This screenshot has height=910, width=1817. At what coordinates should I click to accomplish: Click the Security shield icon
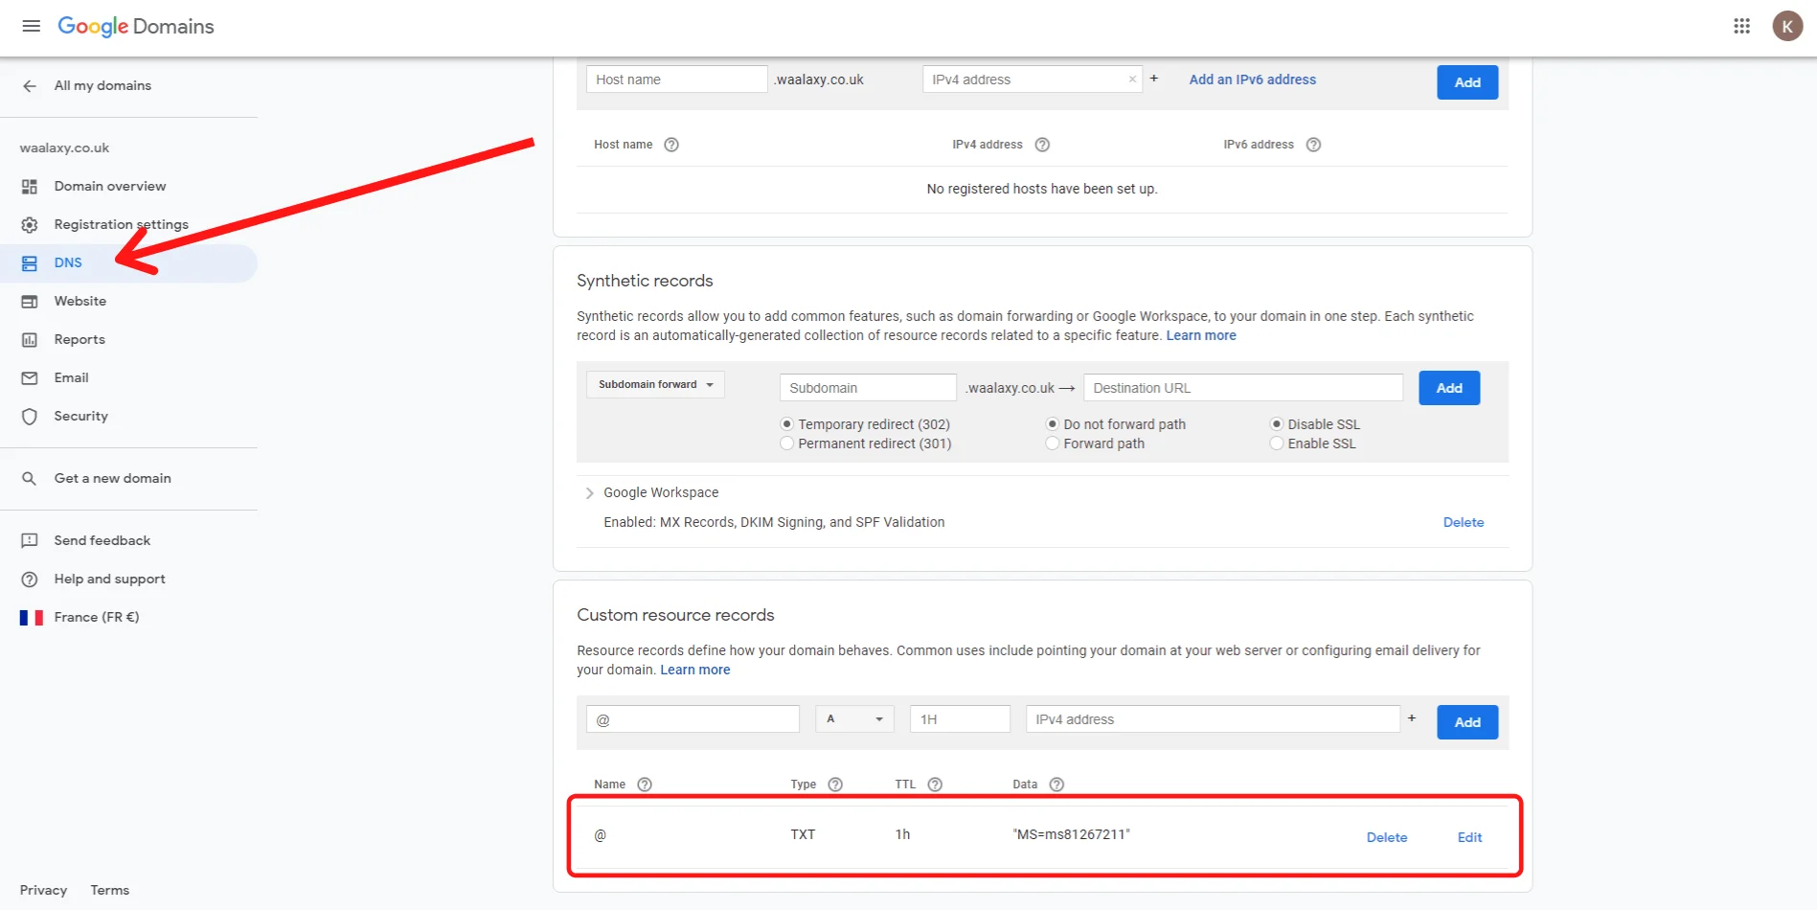point(30,417)
